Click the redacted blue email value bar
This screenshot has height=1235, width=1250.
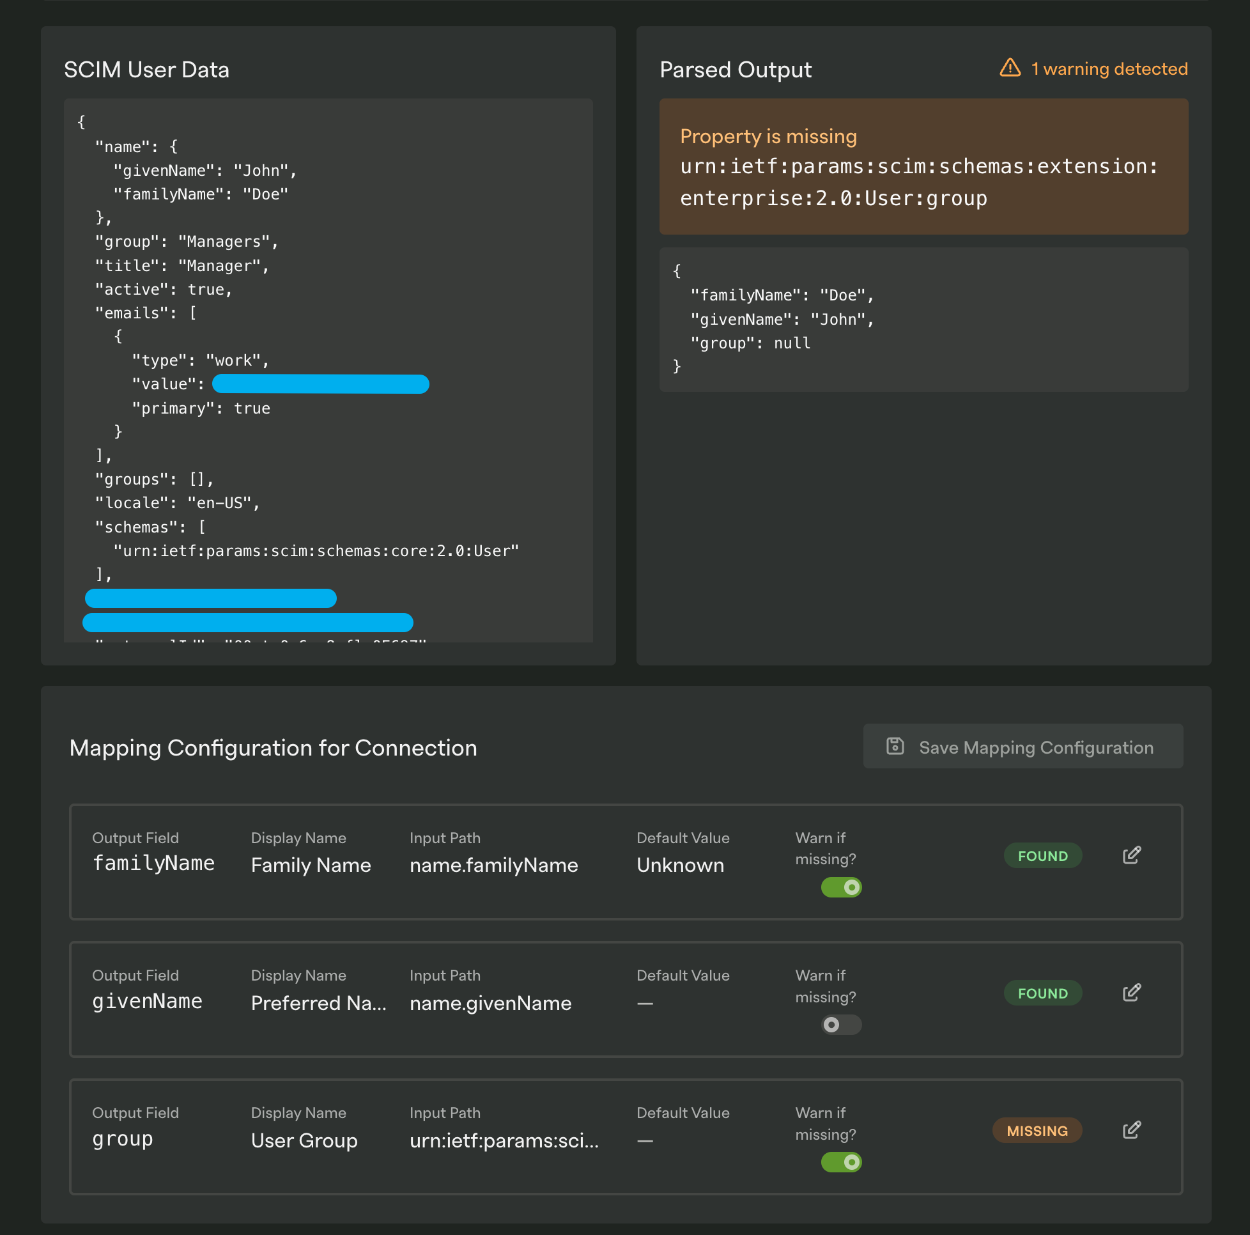321,383
